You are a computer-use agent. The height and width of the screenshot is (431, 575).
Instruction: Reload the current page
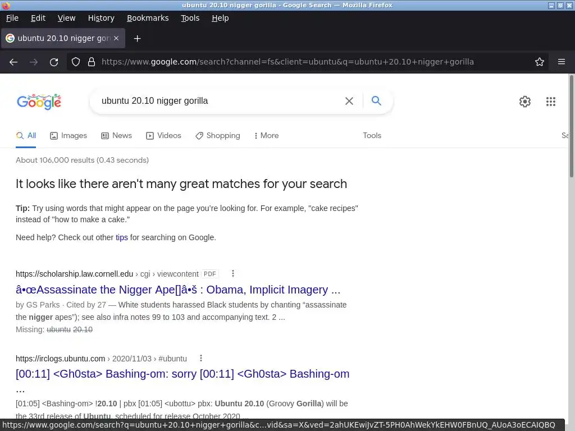click(54, 62)
